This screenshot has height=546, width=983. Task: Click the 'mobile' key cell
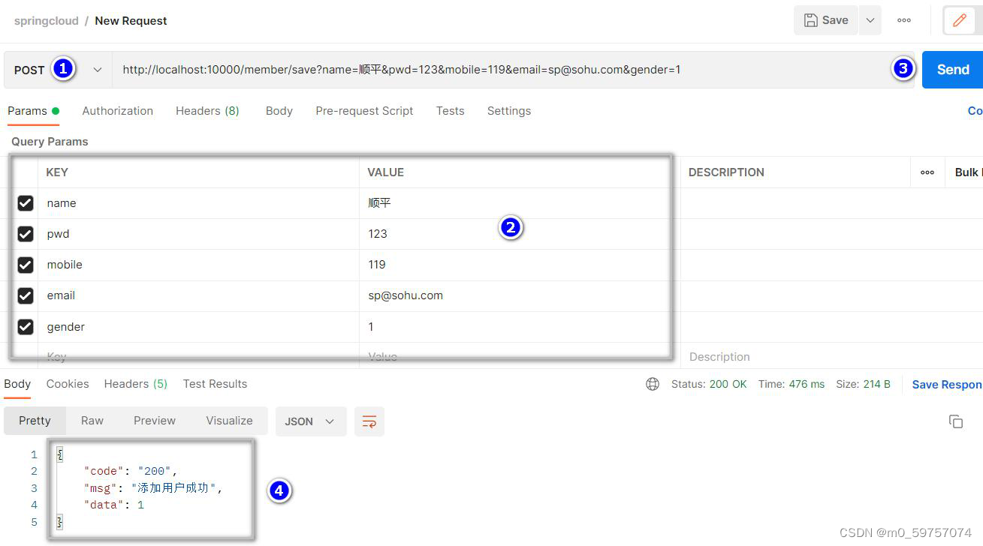198,265
